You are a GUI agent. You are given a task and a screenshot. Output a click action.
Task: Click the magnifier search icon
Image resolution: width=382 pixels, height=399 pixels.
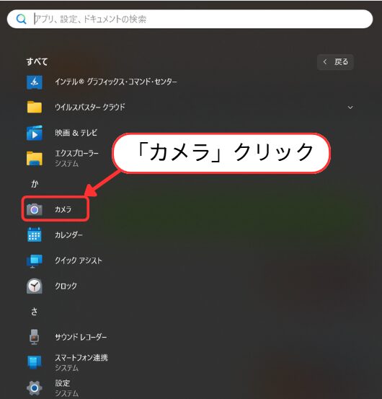click(x=21, y=19)
